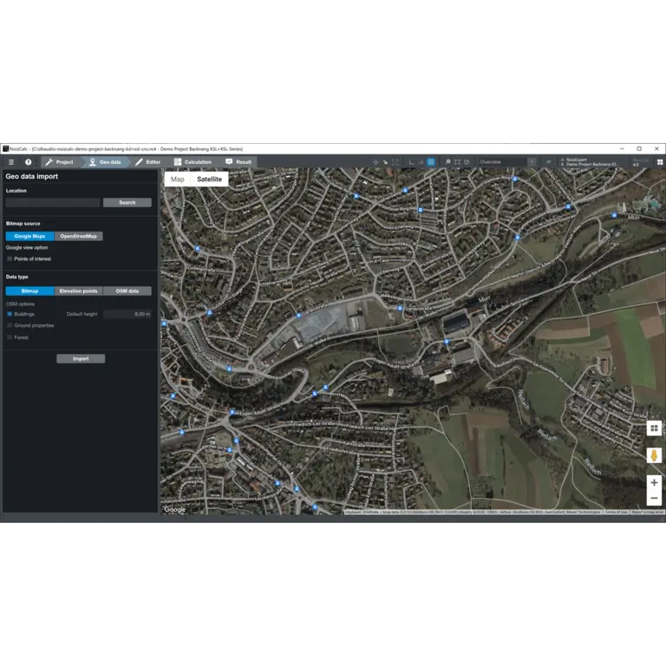Select the marquee selection tool in toolbar
This screenshot has width=666, height=666.
[395, 162]
